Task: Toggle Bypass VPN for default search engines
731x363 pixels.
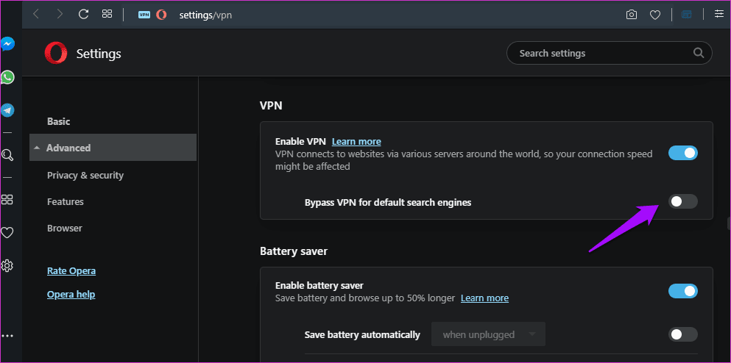Action: pos(683,201)
